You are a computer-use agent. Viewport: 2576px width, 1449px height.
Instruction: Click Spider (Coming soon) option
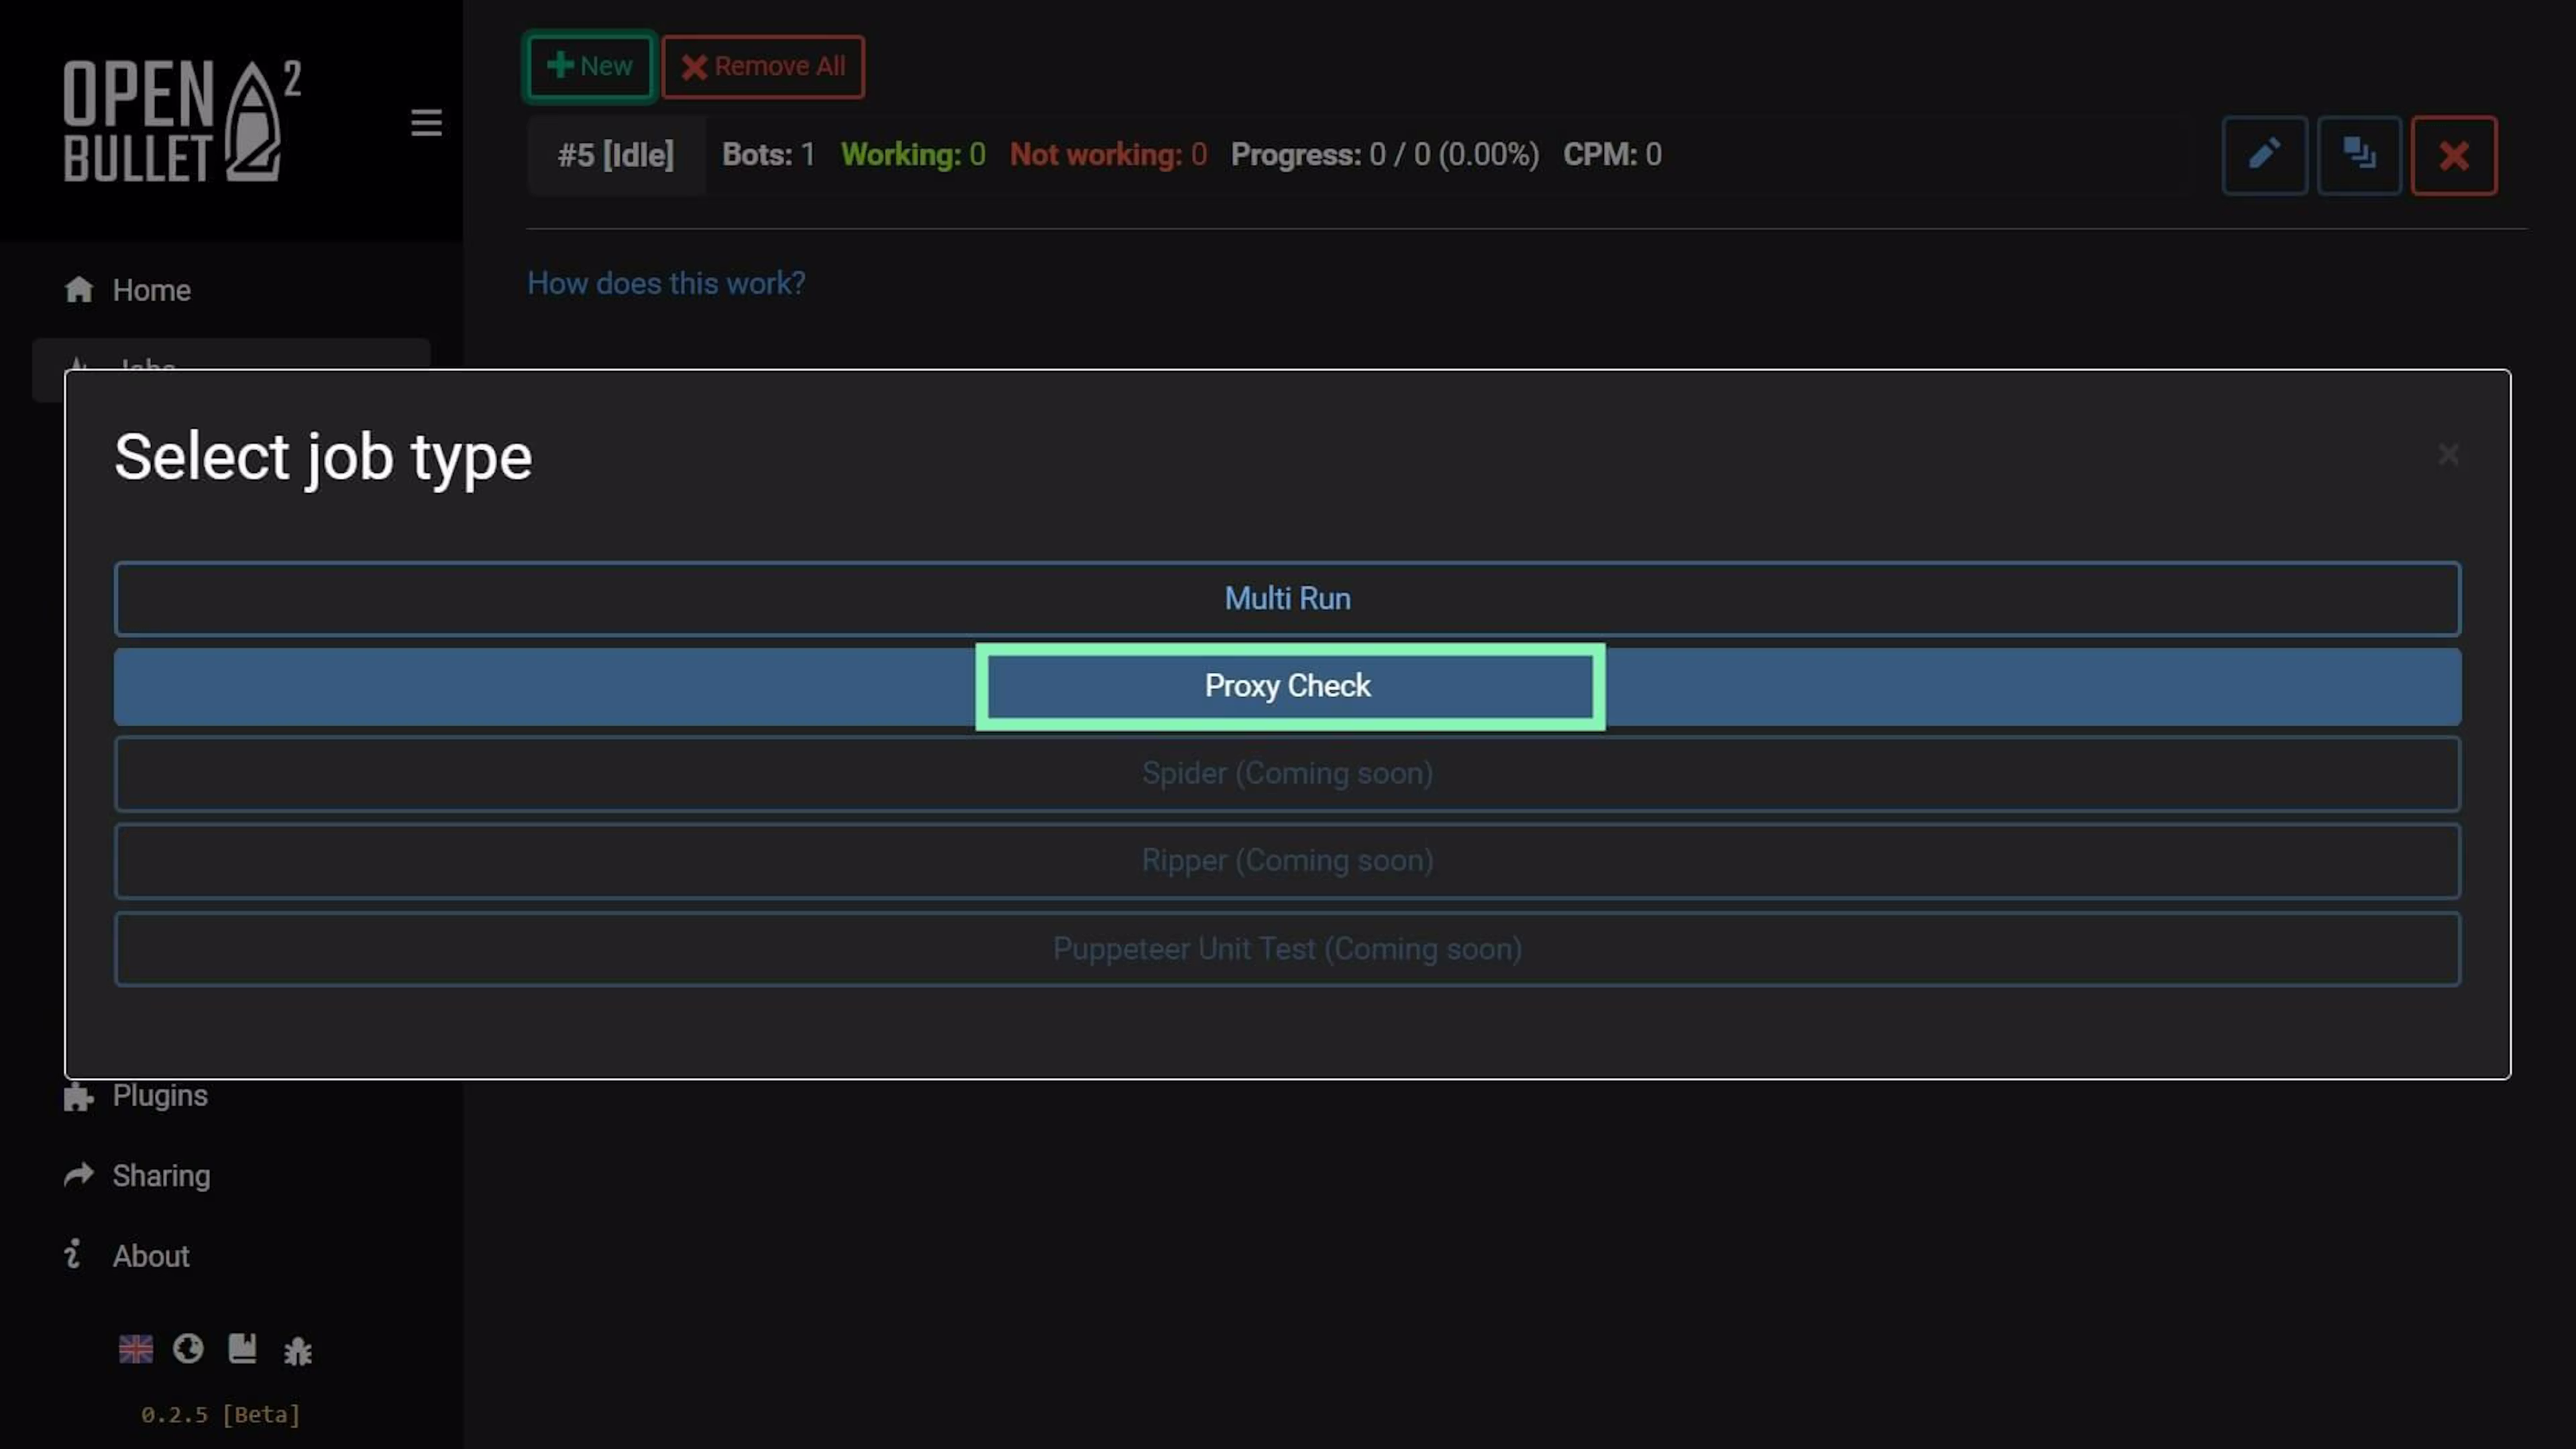[1287, 774]
